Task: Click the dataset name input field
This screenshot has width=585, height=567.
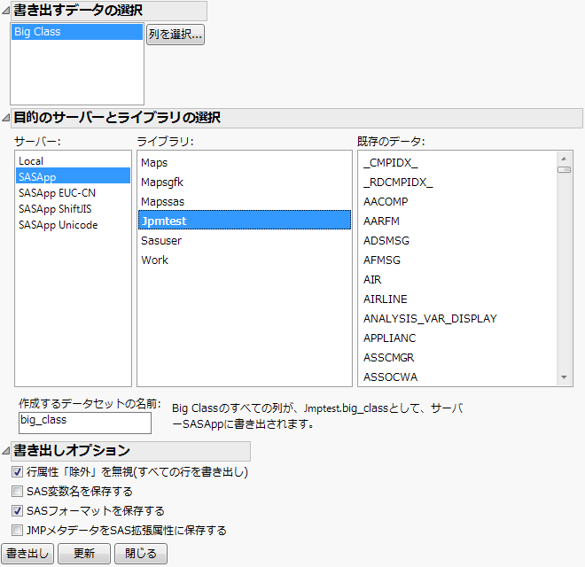Action: point(84,421)
